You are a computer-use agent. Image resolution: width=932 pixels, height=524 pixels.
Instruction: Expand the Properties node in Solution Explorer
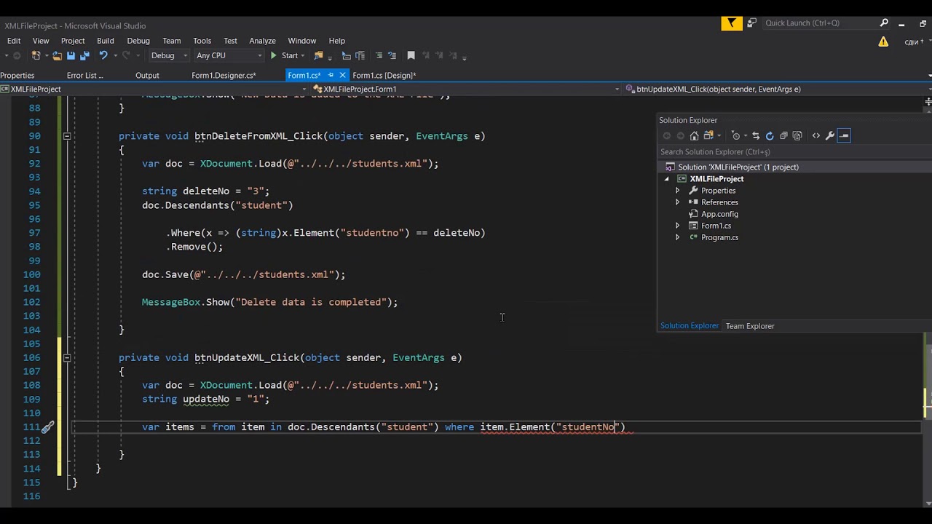point(677,191)
